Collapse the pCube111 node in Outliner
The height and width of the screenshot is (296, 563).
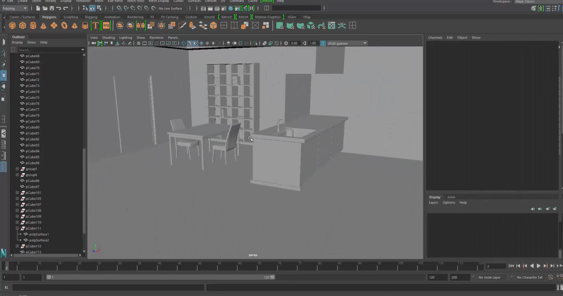coord(17,228)
